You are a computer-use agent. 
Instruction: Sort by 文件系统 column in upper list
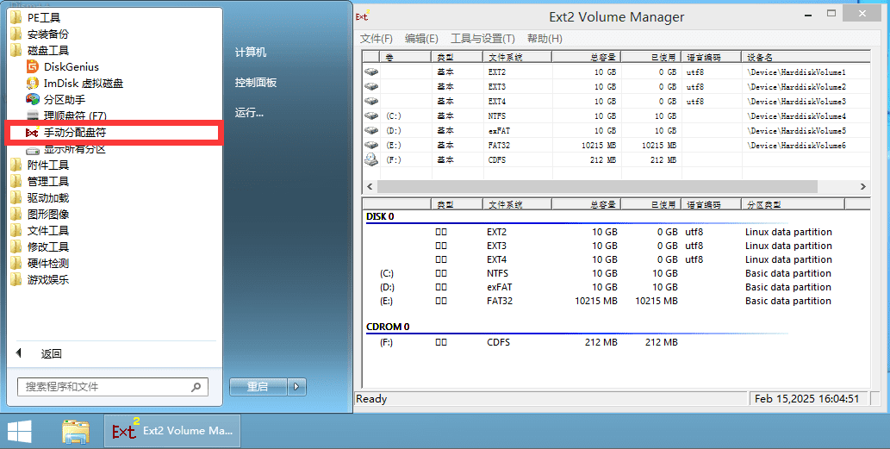tap(517, 58)
